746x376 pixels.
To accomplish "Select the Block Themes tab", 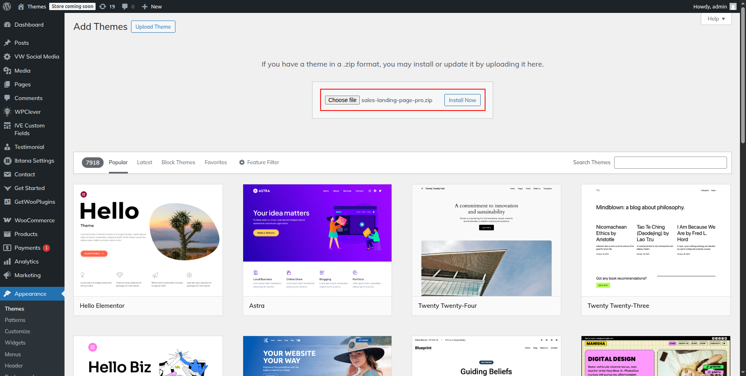I will [x=178, y=162].
